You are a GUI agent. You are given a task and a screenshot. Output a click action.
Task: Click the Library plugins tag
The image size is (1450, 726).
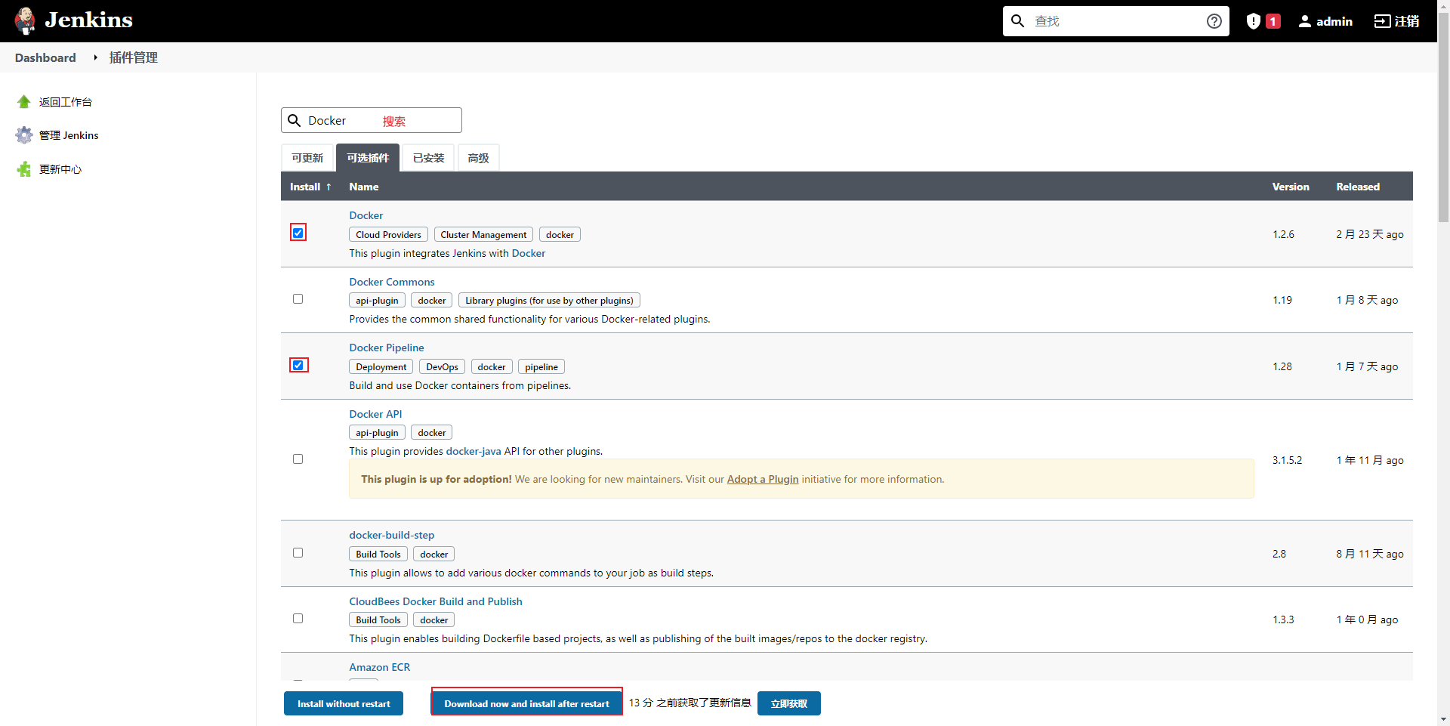[x=549, y=301]
